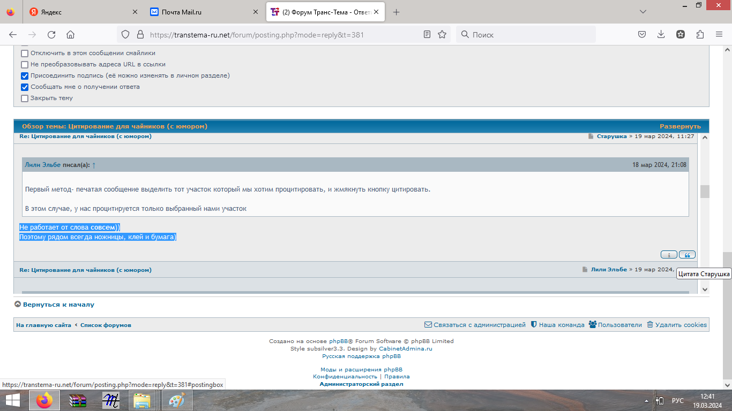Click review panel scroll down arrow

(x=705, y=289)
